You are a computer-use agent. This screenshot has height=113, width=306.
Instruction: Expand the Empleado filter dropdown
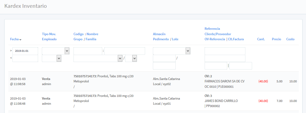(52, 58)
